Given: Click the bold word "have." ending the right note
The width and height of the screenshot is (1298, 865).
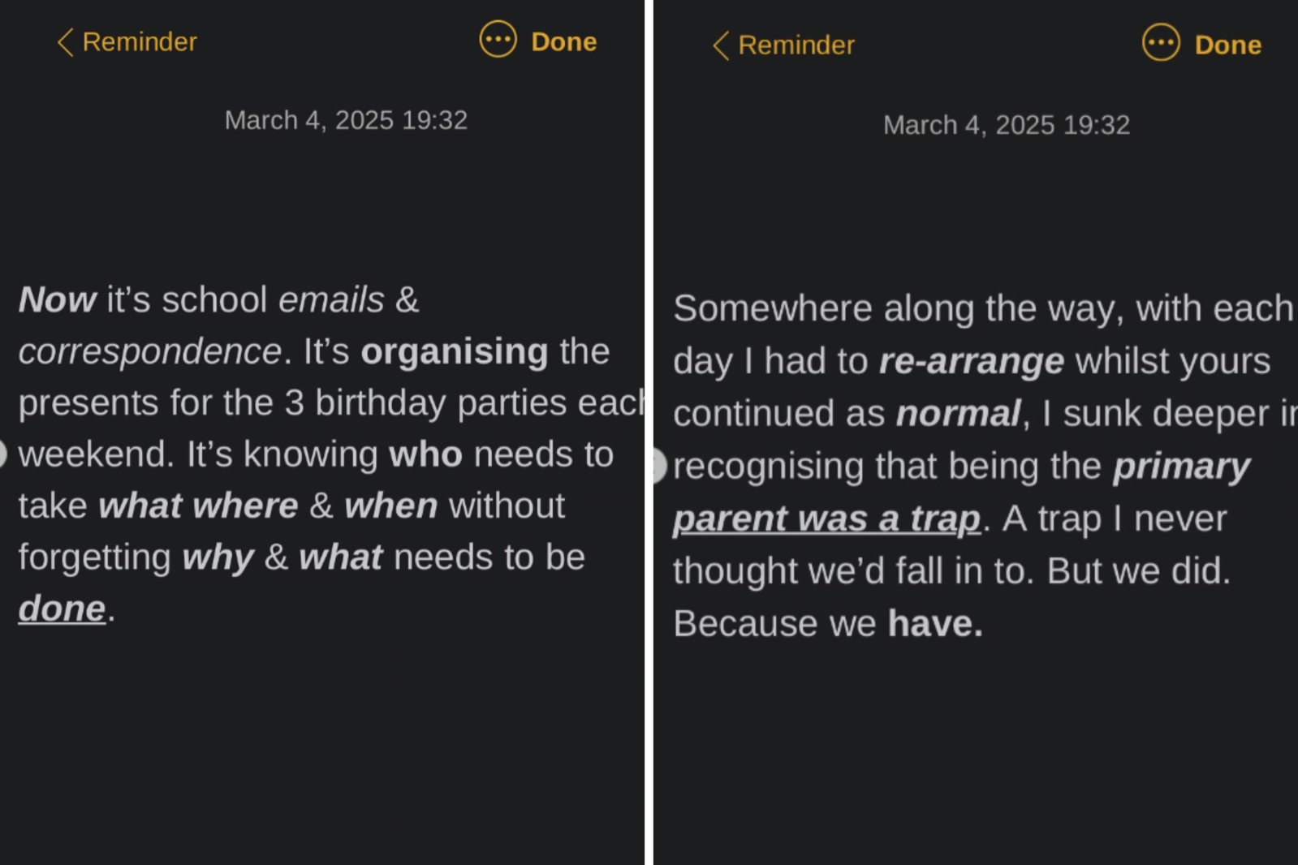Looking at the screenshot, I should (x=935, y=624).
